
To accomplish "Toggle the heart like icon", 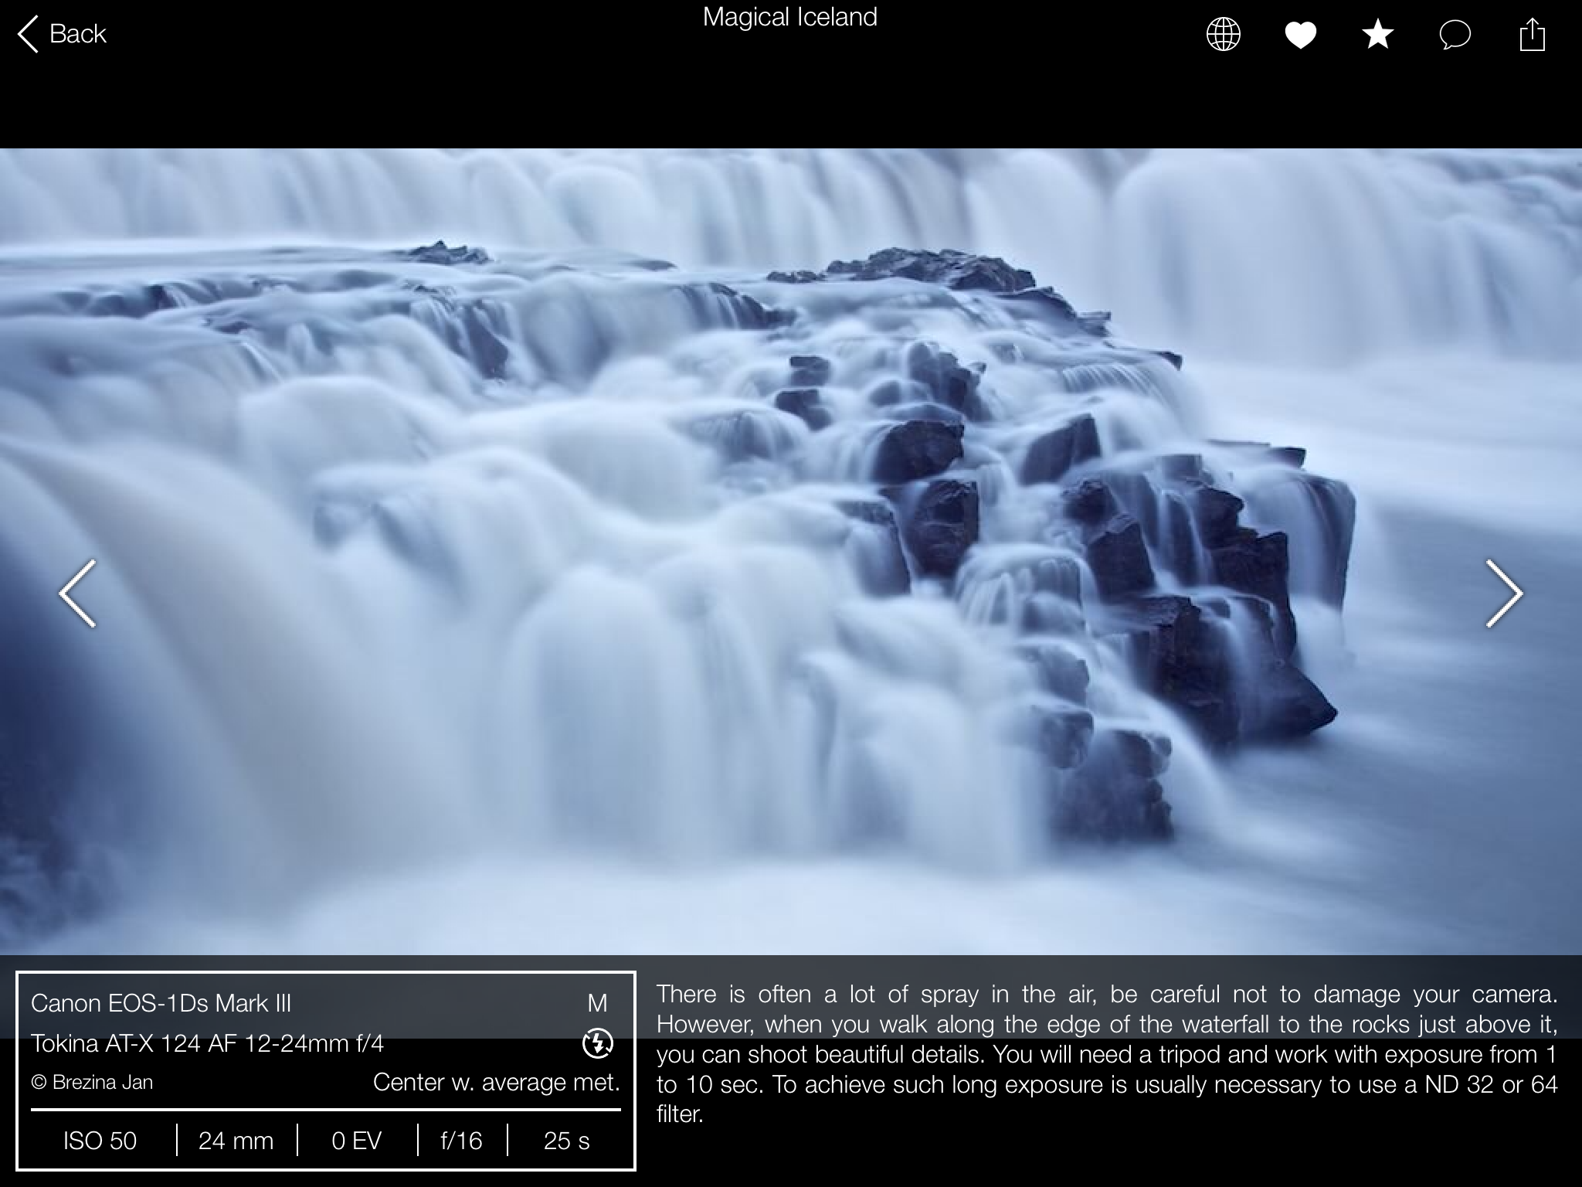I will point(1301,35).
